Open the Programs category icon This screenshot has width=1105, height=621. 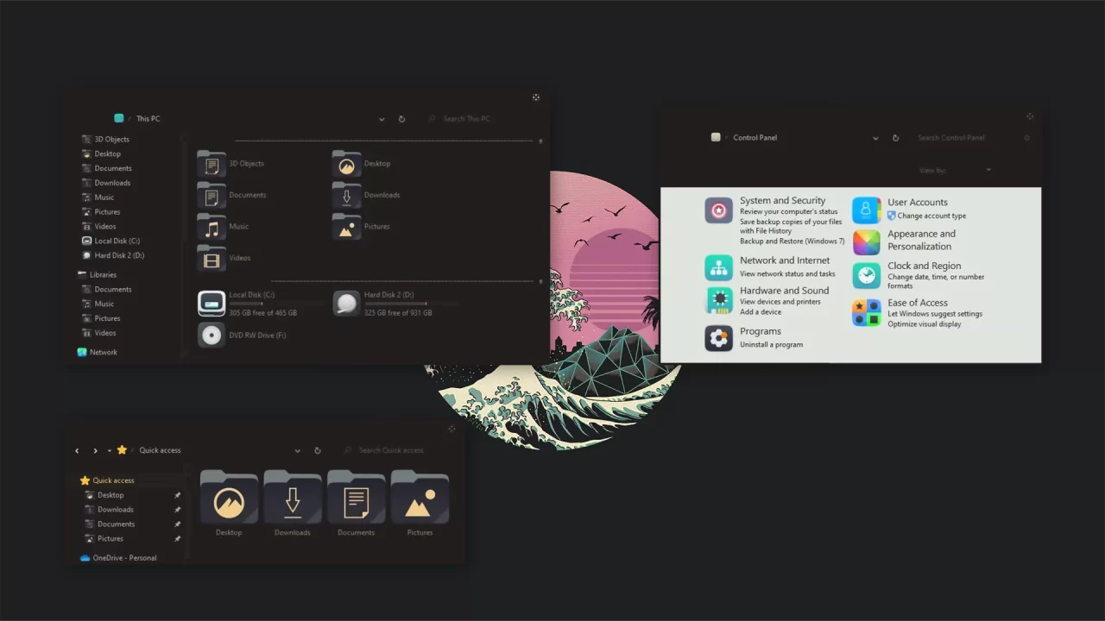coord(718,337)
